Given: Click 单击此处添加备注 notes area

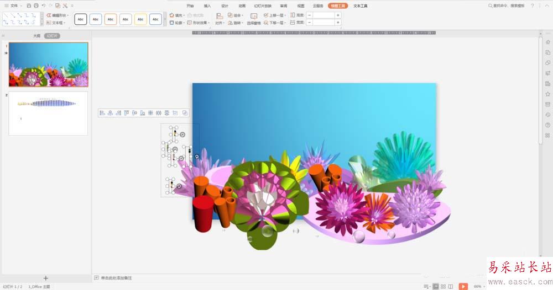Looking at the screenshot, I should [116, 278].
